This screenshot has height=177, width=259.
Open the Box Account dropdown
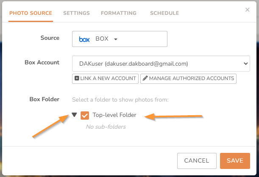161,64
